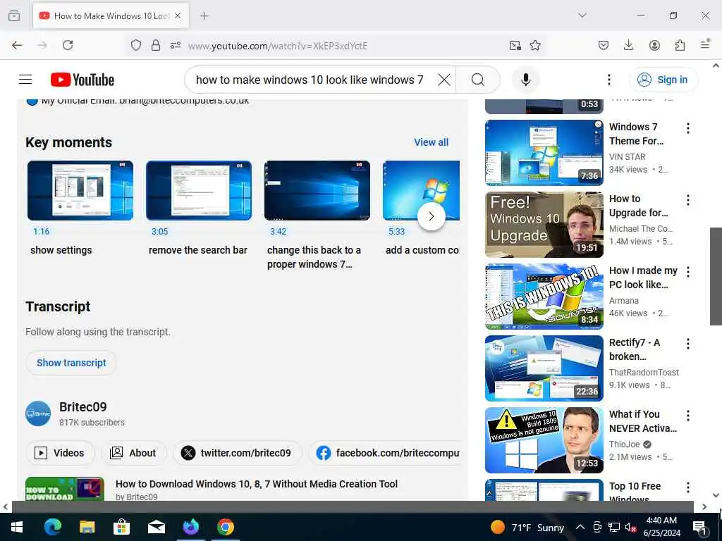This screenshot has width=722, height=541.
Task: Open Firefox View recent browsing icon
Action: coord(14,15)
